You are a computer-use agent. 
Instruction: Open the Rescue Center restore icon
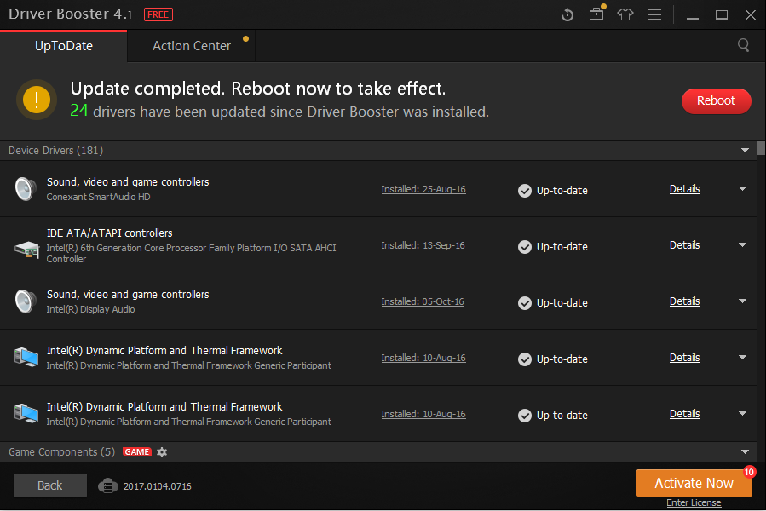[568, 15]
